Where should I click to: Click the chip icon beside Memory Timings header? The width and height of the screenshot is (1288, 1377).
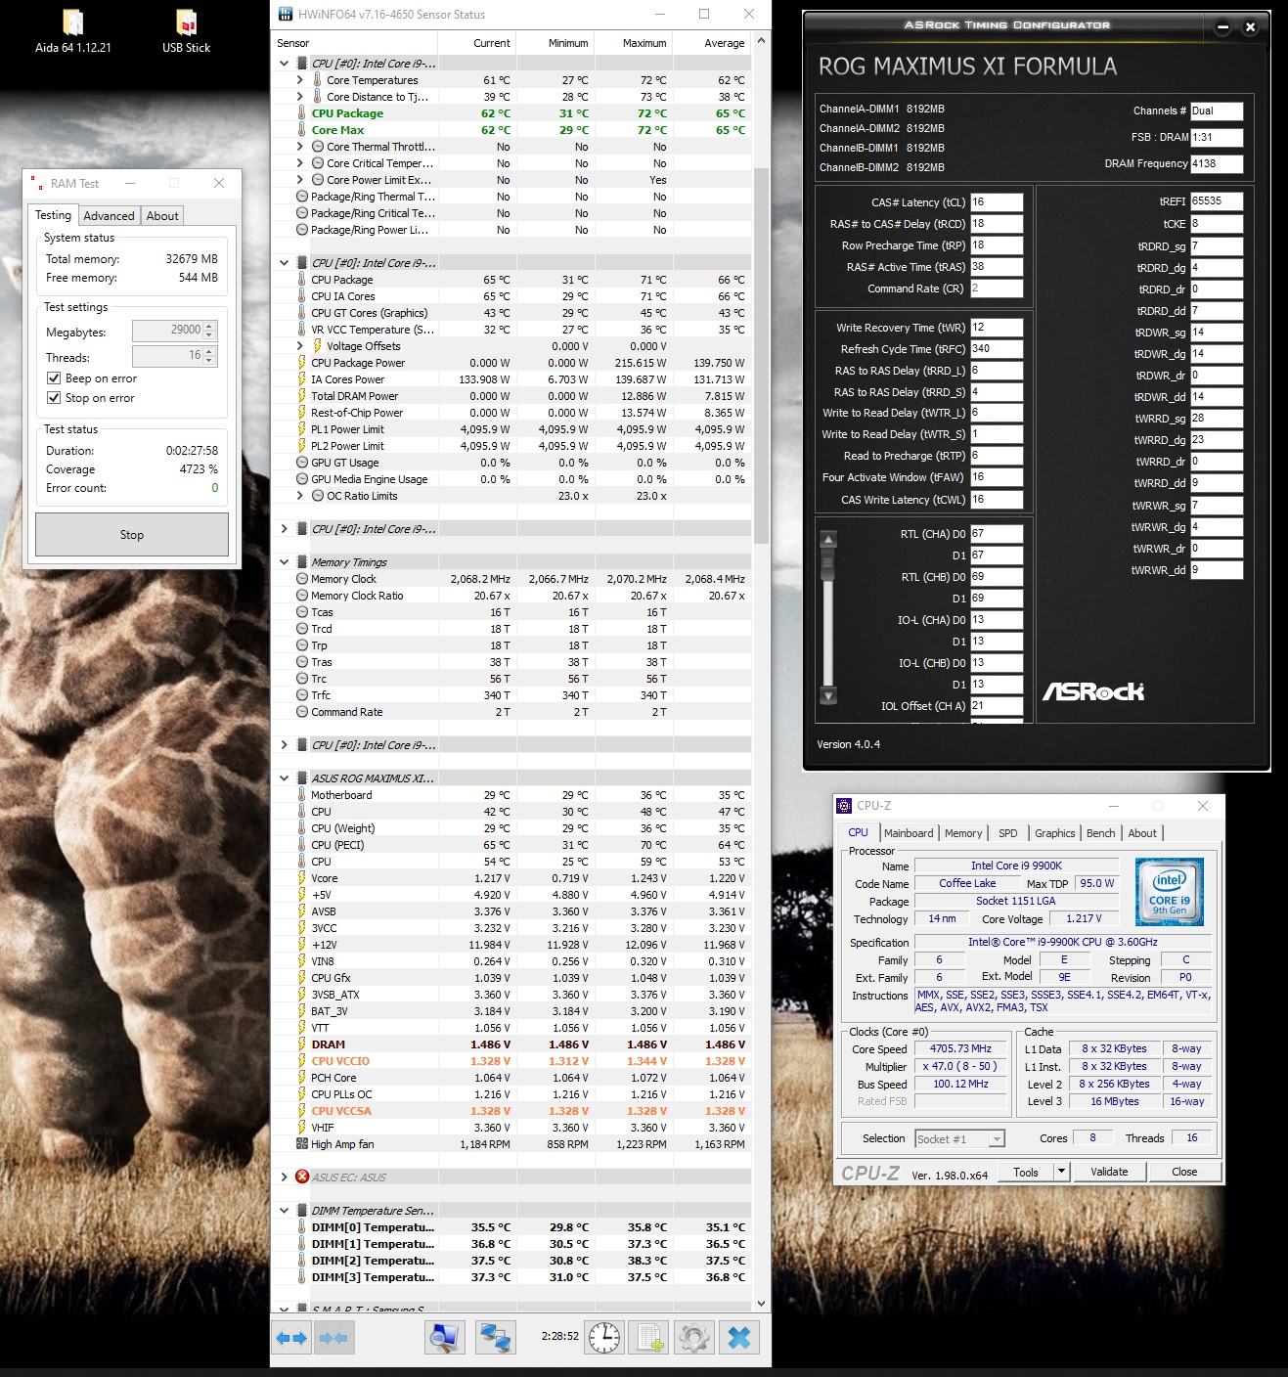tap(302, 562)
